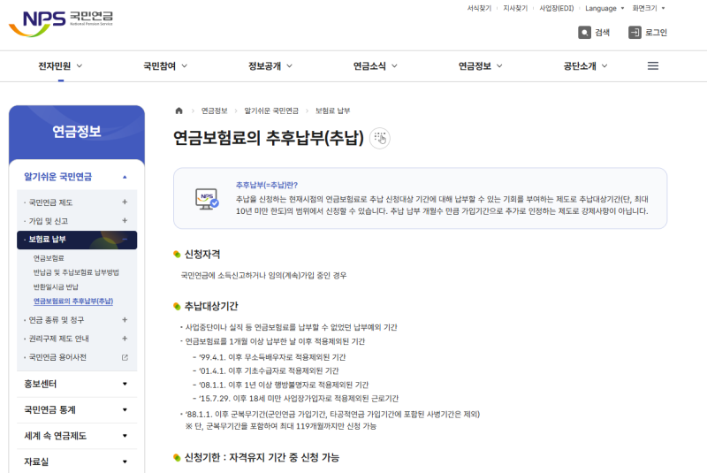Click 추납대상기간 section heading

pos(211,306)
